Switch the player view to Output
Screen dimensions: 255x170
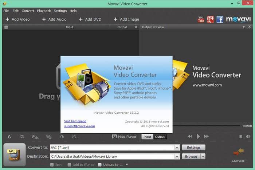pos(160,137)
